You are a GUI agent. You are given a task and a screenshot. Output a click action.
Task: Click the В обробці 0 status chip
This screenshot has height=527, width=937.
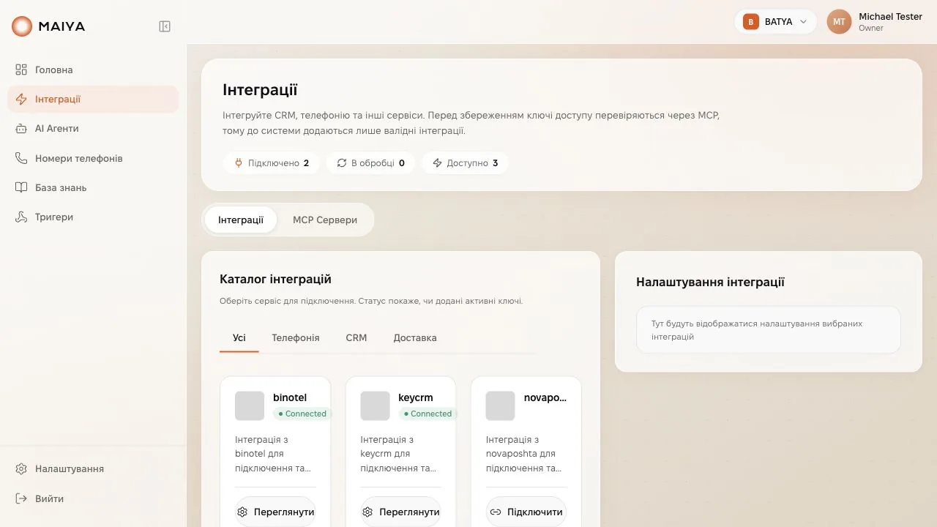click(x=370, y=163)
